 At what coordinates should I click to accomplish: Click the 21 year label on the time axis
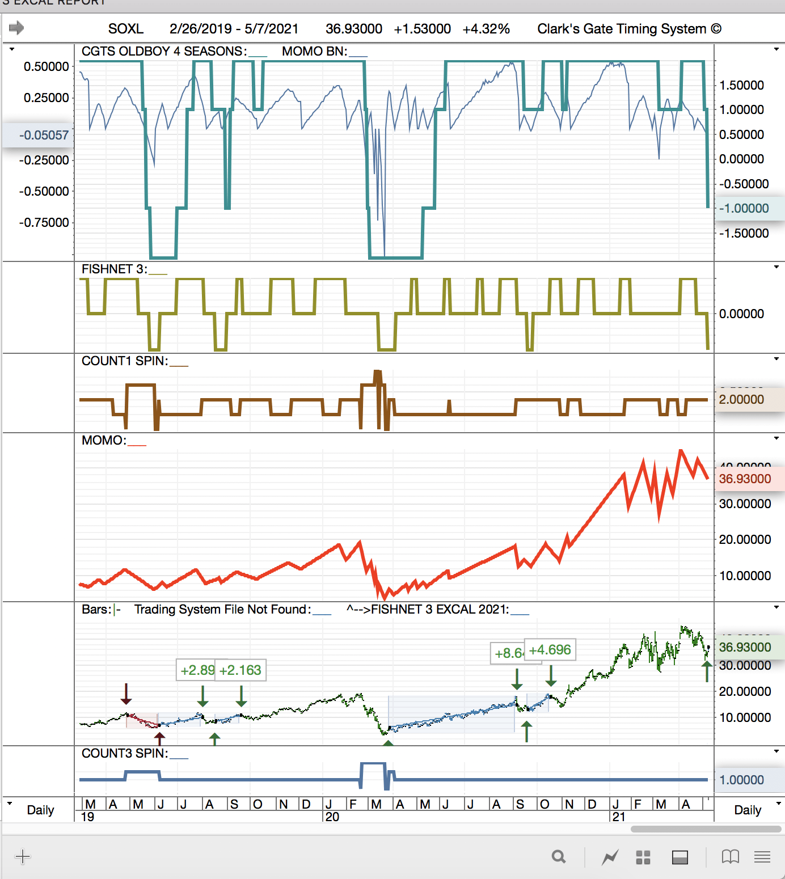click(618, 817)
